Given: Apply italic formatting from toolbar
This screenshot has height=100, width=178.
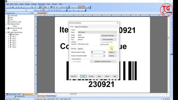Looking at the screenshot, I should pyautogui.click(x=38, y=10).
